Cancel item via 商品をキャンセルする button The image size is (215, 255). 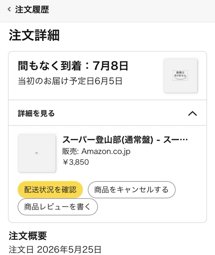[x=132, y=190]
